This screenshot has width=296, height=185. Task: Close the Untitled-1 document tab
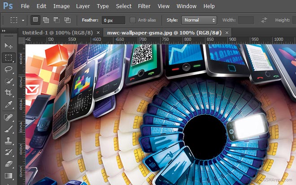coord(98,32)
